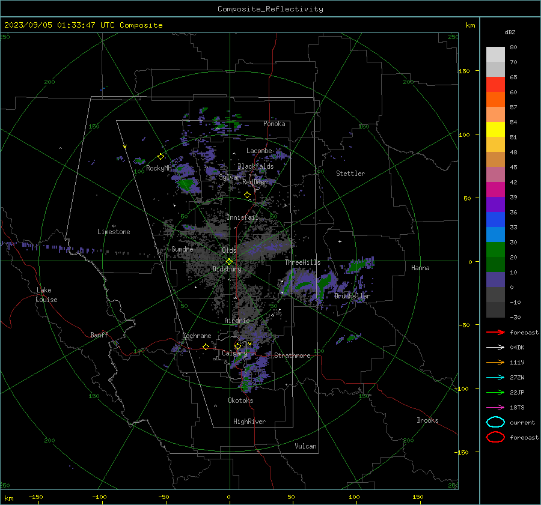Click the Ponoka city label
The height and width of the screenshot is (505, 541).
tap(274, 124)
